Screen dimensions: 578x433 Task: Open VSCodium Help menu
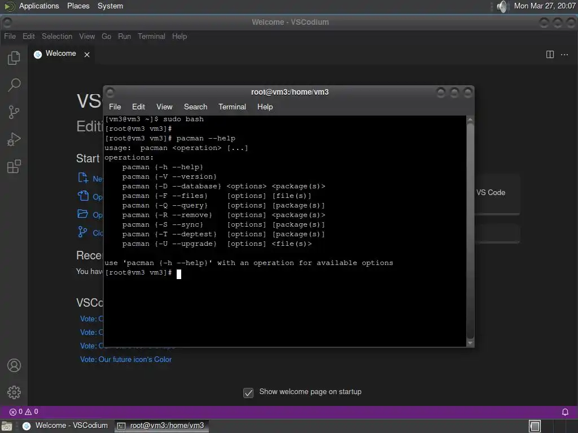[179, 36]
